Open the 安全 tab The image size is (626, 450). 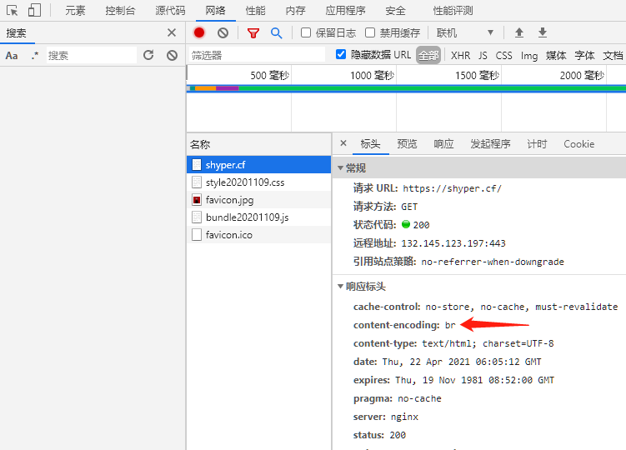(x=395, y=11)
